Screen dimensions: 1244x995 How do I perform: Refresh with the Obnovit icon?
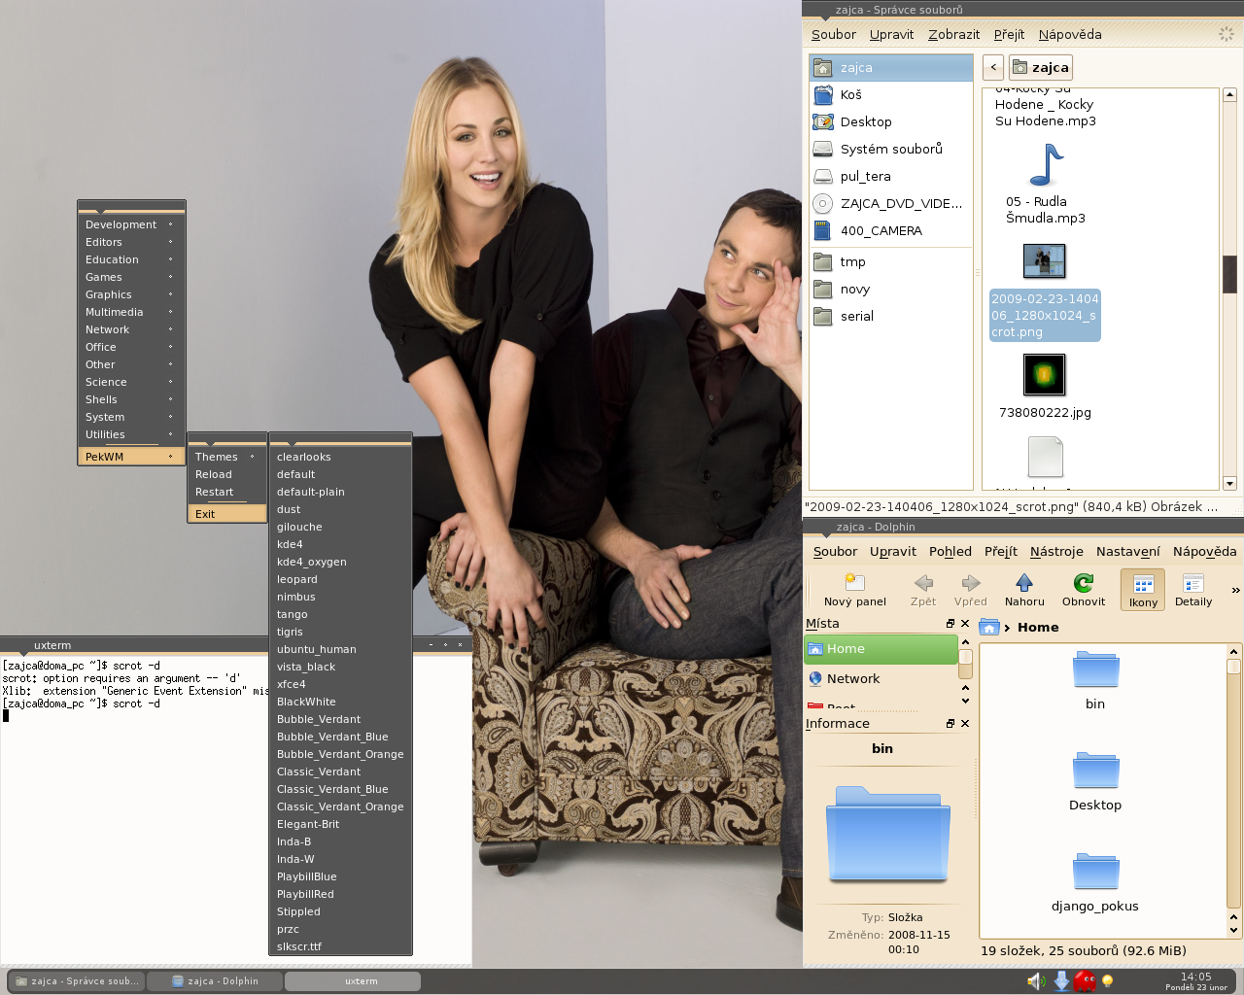click(x=1084, y=583)
